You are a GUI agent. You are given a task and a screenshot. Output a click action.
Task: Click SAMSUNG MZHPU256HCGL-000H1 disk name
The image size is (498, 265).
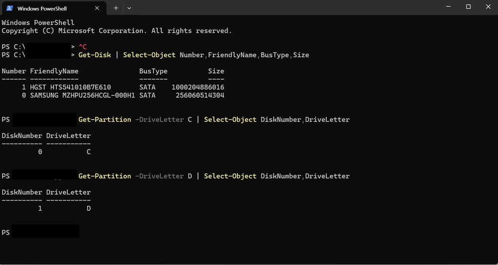pyautogui.click(x=83, y=96)
